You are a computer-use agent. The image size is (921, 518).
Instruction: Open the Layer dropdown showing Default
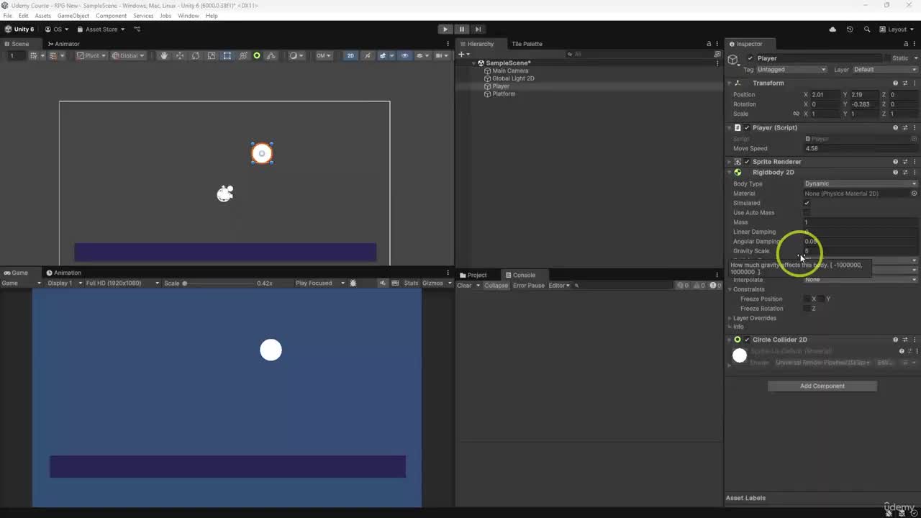tap(885, 70)
